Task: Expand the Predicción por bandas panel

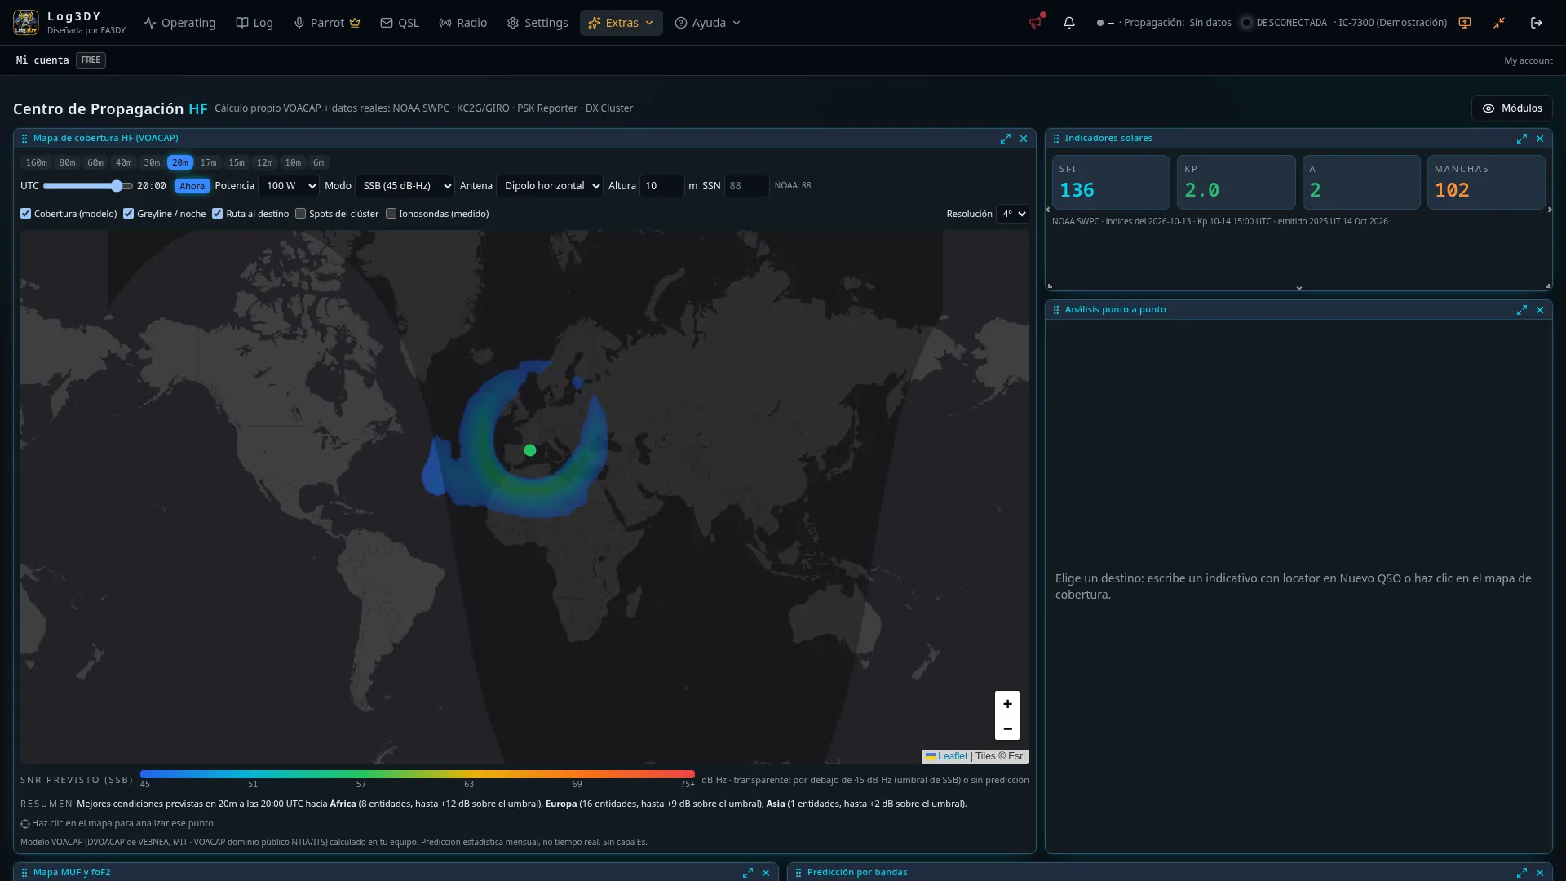Action: click(x=1522, y=873)
